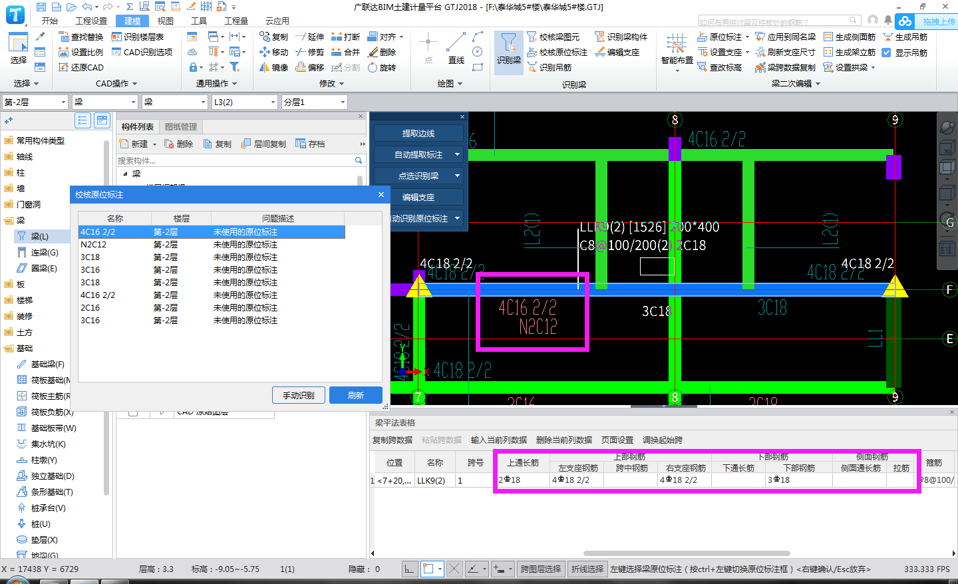Click 校核原位标注 tool
This screenshot has width=958, height=584.
[557, 52]
